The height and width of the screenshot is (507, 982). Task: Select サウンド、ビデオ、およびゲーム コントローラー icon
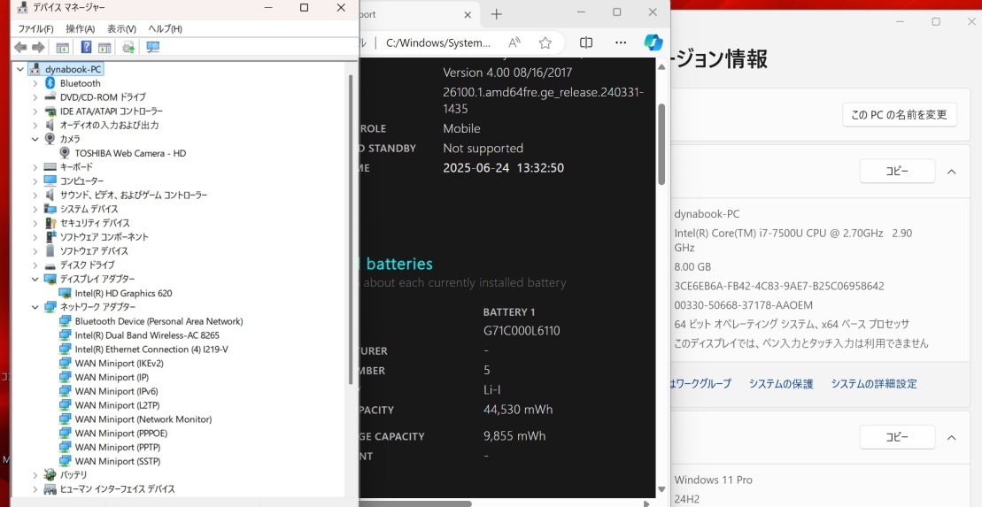50,195
